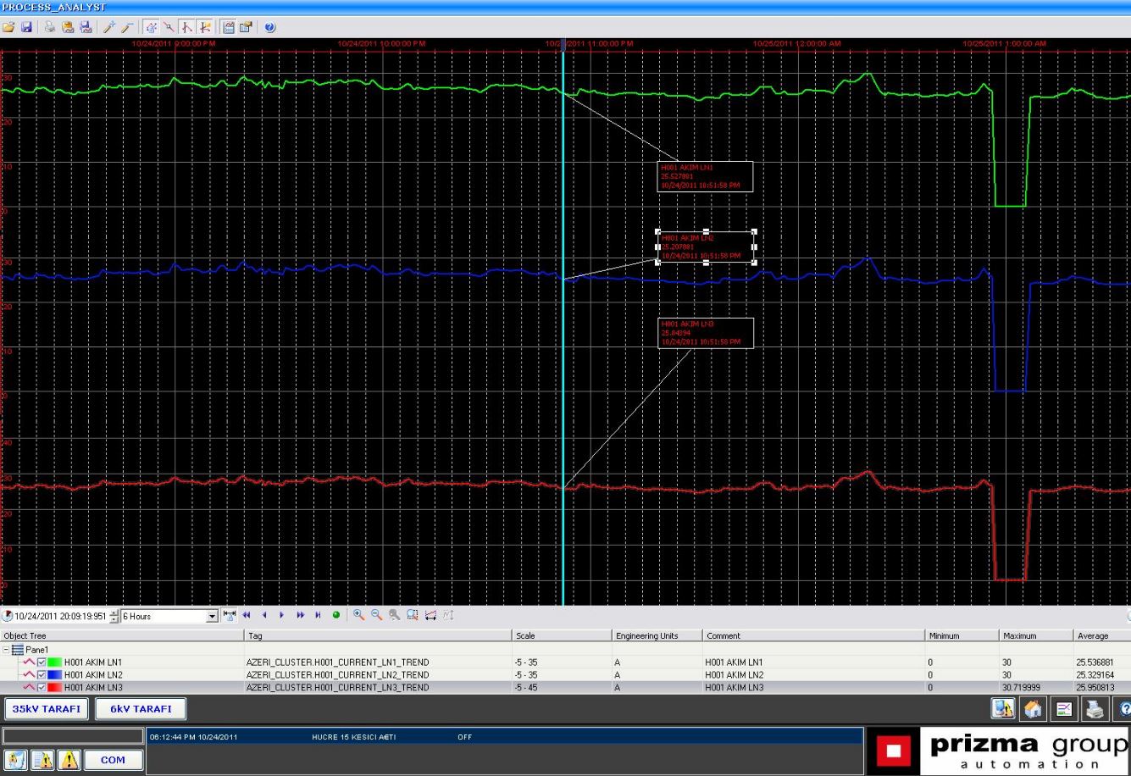Screen dimensions: 1131x776
Task: Click the printer icon at bottom right
Action: pos(1095,709)
